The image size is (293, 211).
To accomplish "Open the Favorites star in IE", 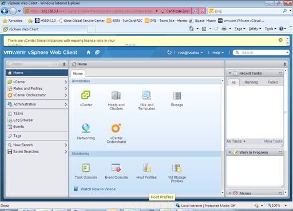I will (5, 21).
